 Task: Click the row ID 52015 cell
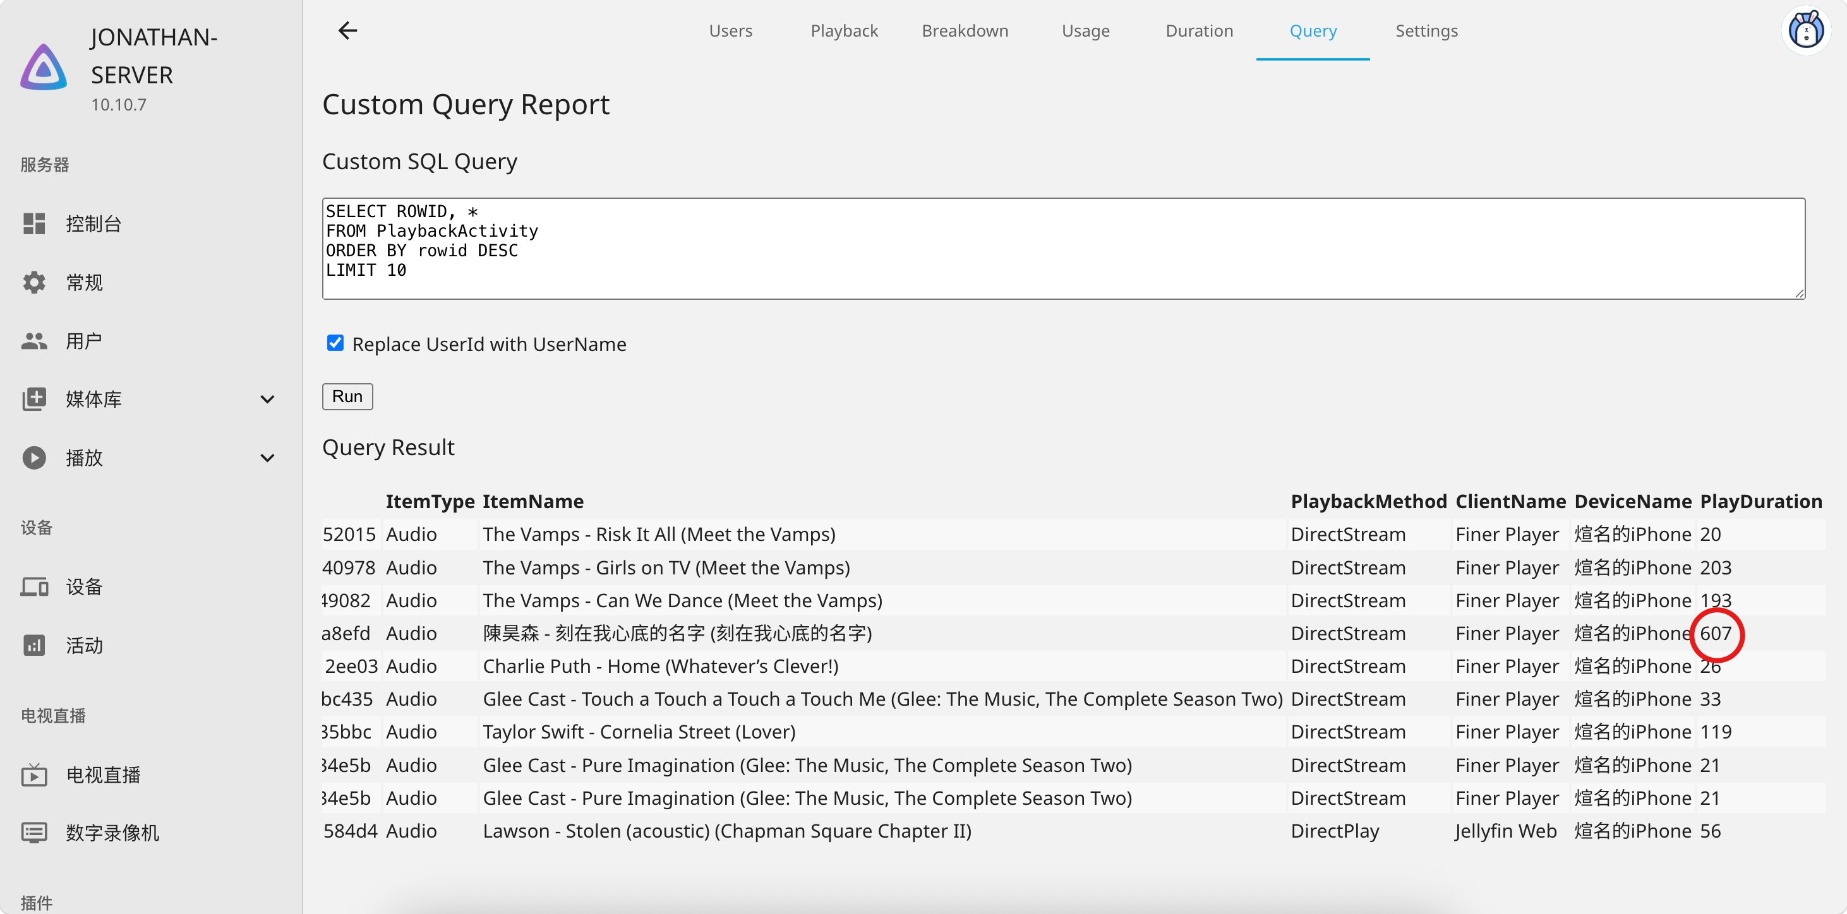pyautogui.click(x=350, y=535)
